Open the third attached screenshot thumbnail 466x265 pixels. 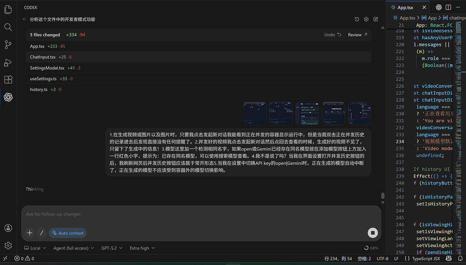coord(307,113)
